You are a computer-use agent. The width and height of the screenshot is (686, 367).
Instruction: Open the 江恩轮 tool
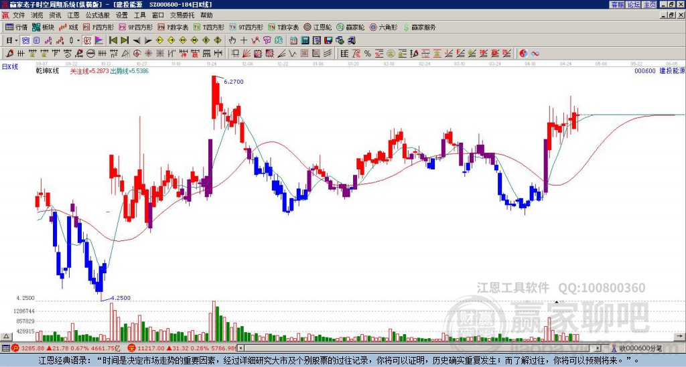point(318,27)
